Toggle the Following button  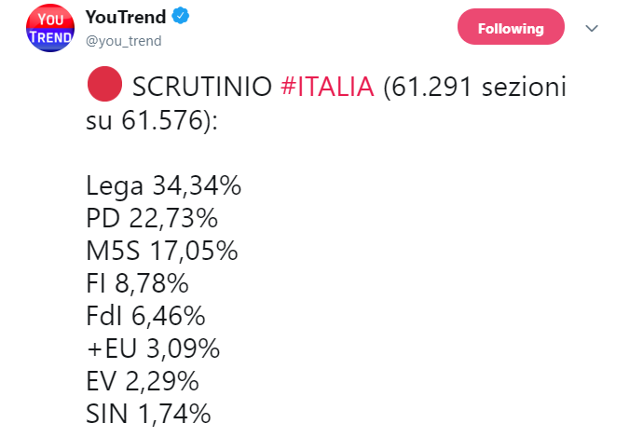coord(511,27)
